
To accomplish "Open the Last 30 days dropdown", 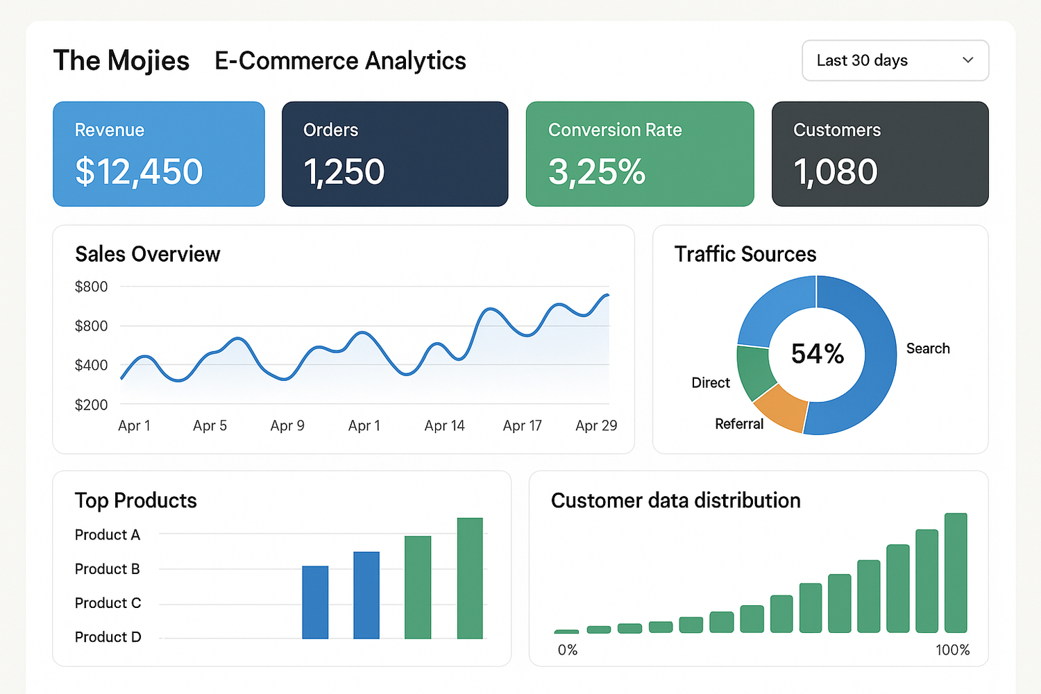I will (x=894, y=60).
